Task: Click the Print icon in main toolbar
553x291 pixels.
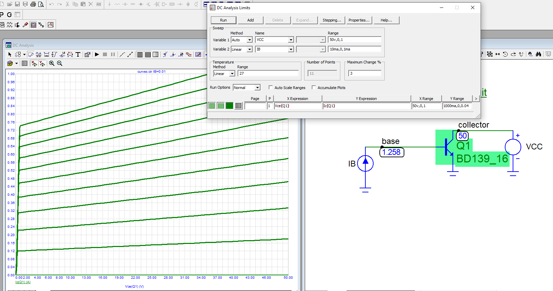Action: (33, 4)
